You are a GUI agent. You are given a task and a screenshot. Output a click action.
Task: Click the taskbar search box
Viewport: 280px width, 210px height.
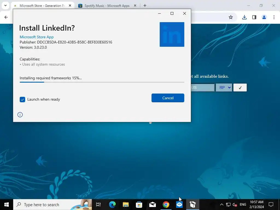(x=52, y=205)
